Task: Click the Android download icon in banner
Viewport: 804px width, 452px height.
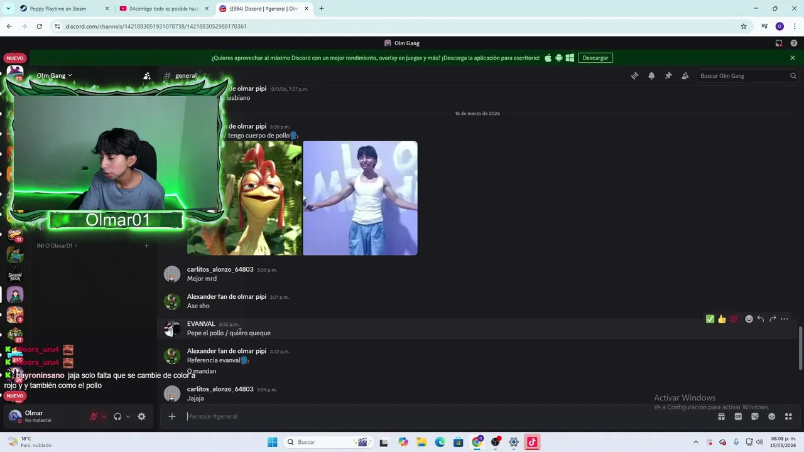Action: pos(559,58)
